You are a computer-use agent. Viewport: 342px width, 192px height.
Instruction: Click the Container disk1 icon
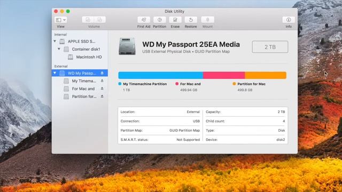(66, 49)
